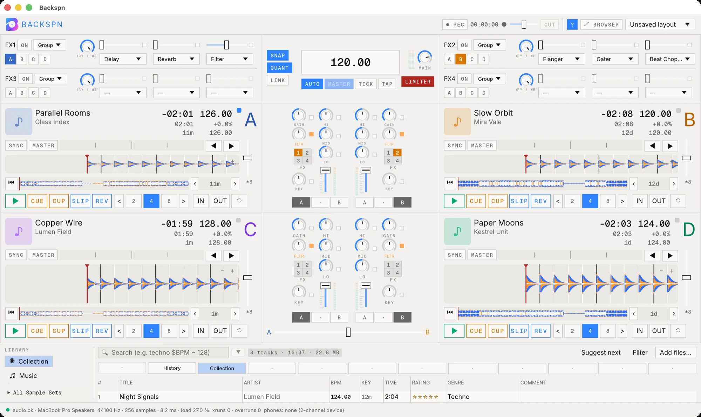Toggle QUANT mode
The height and width of the screenshot is (417, 701).
279,68
